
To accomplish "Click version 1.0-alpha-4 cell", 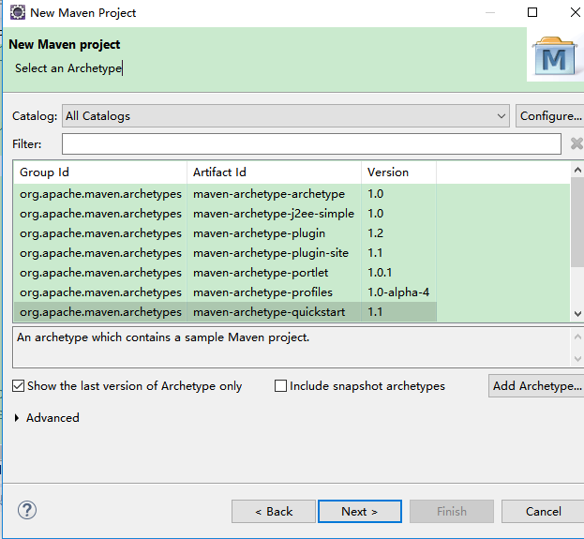I will (x=398, y=292).
